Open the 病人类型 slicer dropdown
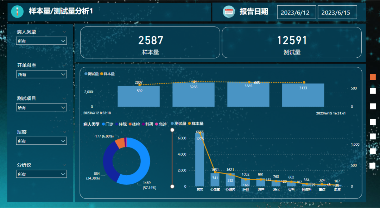 [x=42, y=41]
